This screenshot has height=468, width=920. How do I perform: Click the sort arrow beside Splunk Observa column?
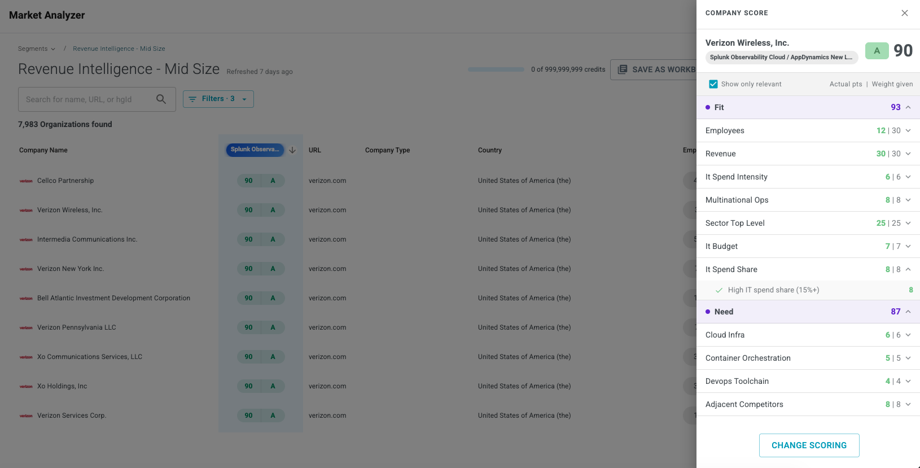coord(292,150)
